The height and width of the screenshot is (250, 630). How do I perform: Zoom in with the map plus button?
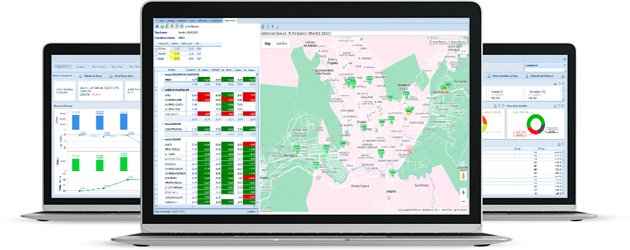tap(463, 193)
